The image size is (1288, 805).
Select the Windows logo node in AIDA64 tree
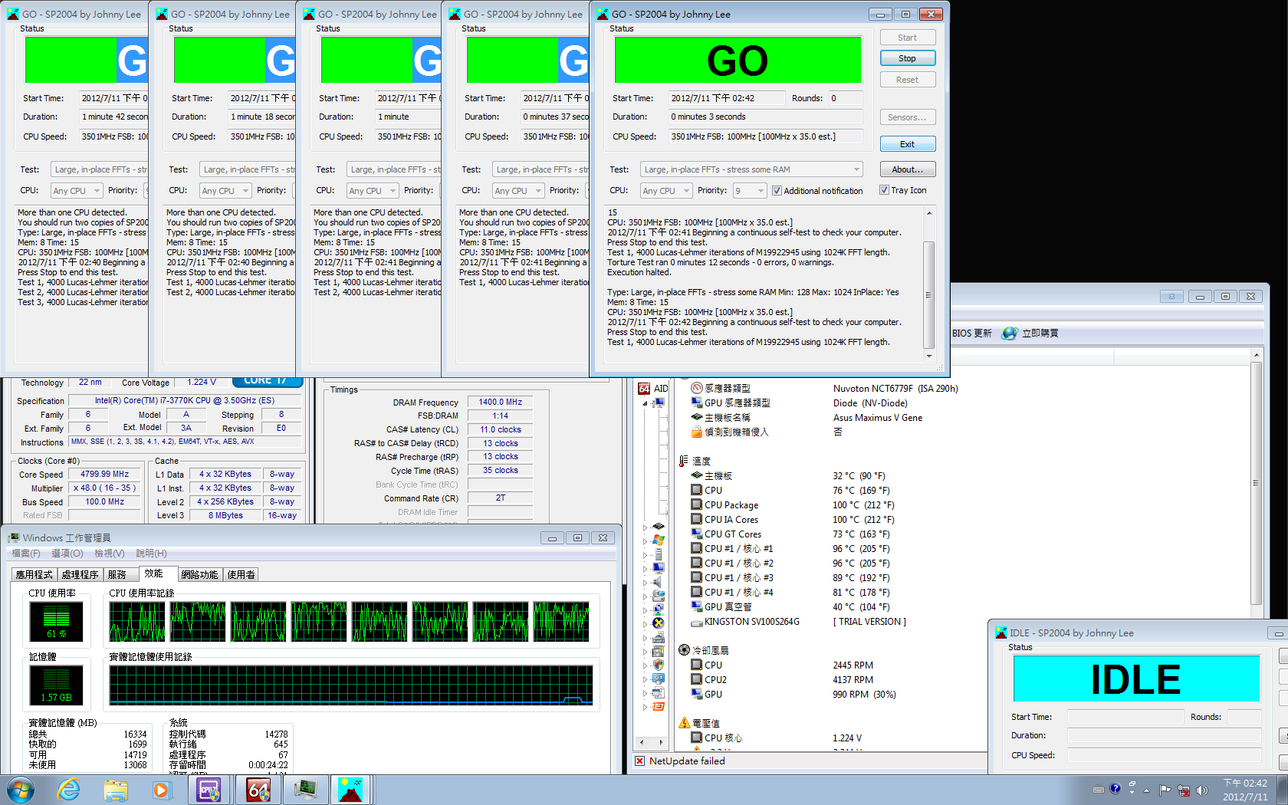[x=658, y=540]
